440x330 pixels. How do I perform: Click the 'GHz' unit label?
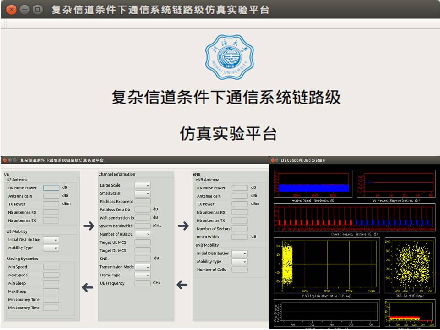157,283
